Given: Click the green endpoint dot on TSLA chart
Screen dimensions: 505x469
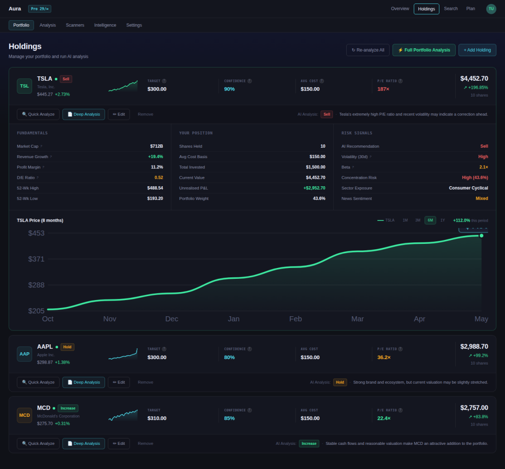Looking at the screenshot, I should point(481,236).
